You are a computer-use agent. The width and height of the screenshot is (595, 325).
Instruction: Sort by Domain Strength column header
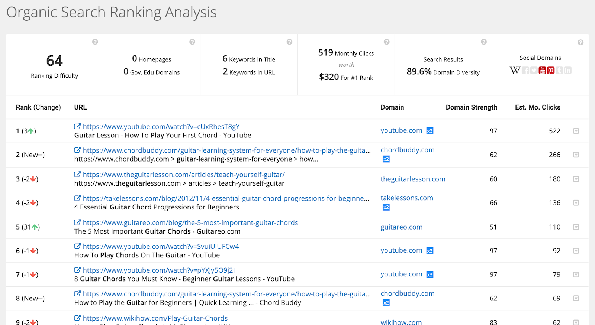coord(472,107)
